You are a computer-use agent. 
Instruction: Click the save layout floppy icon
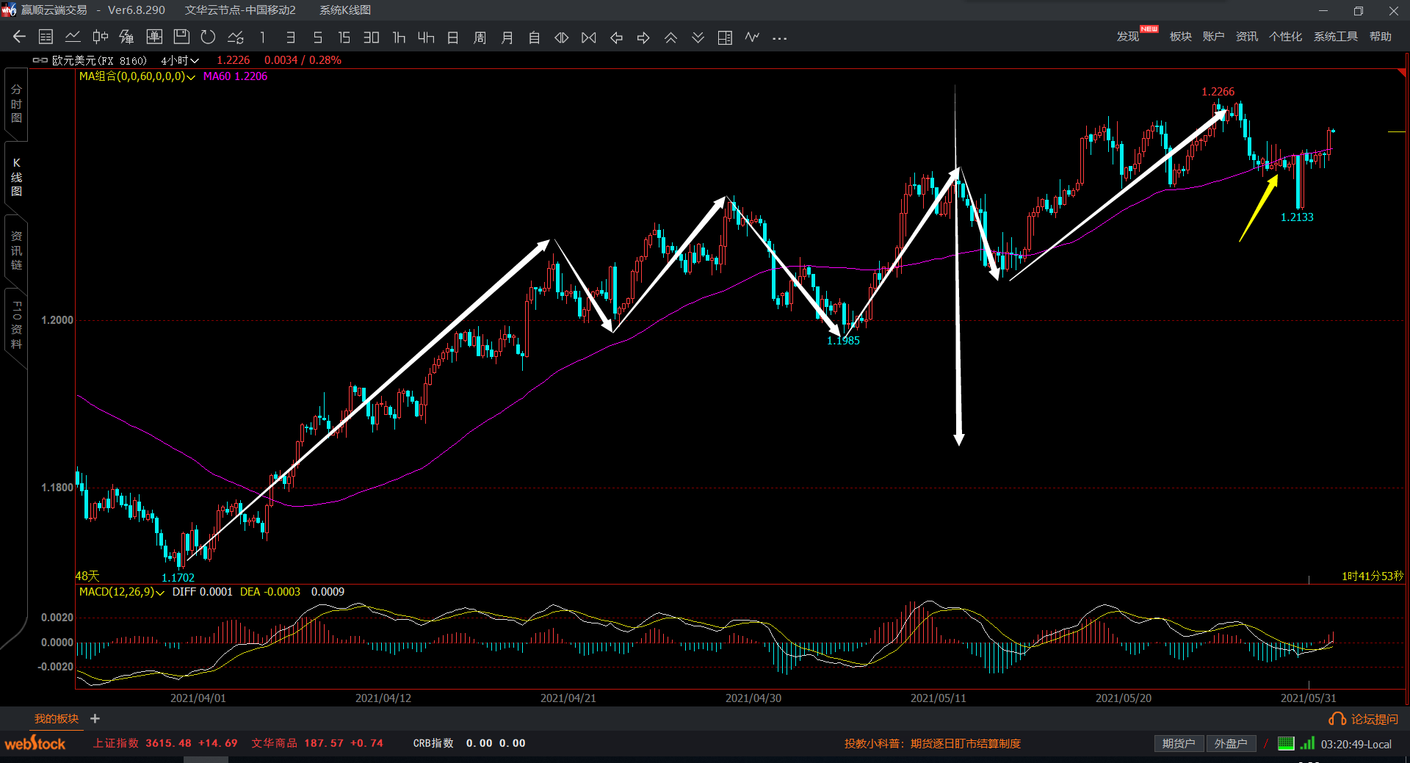click(181, 37)
